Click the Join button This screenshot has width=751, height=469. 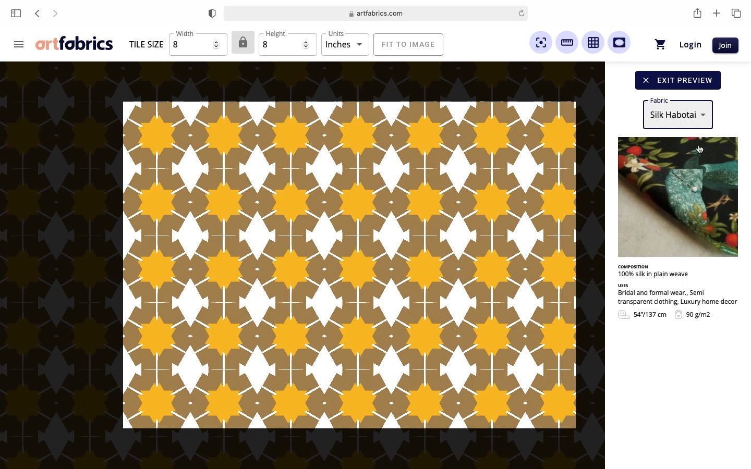(725, 45)
